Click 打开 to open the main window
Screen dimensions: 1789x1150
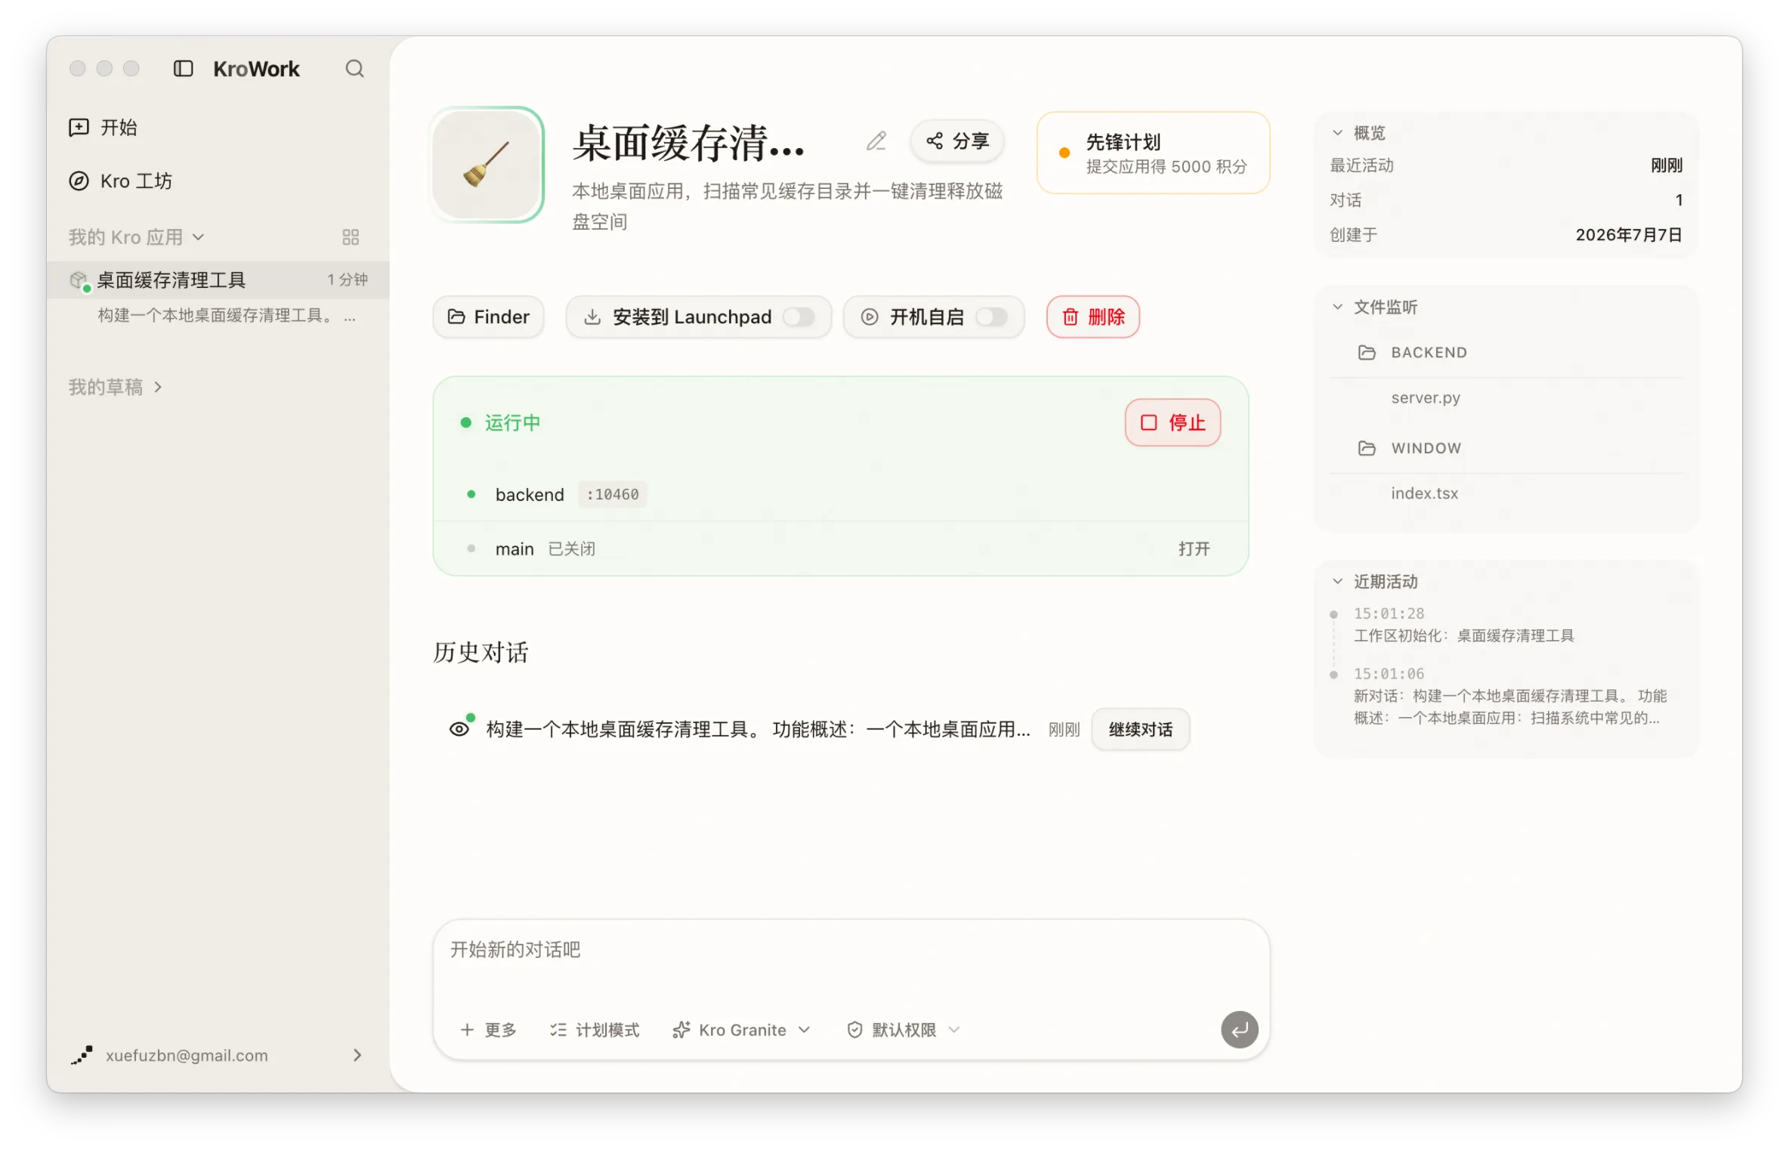pyautogui.click(x=1194, y=549)
